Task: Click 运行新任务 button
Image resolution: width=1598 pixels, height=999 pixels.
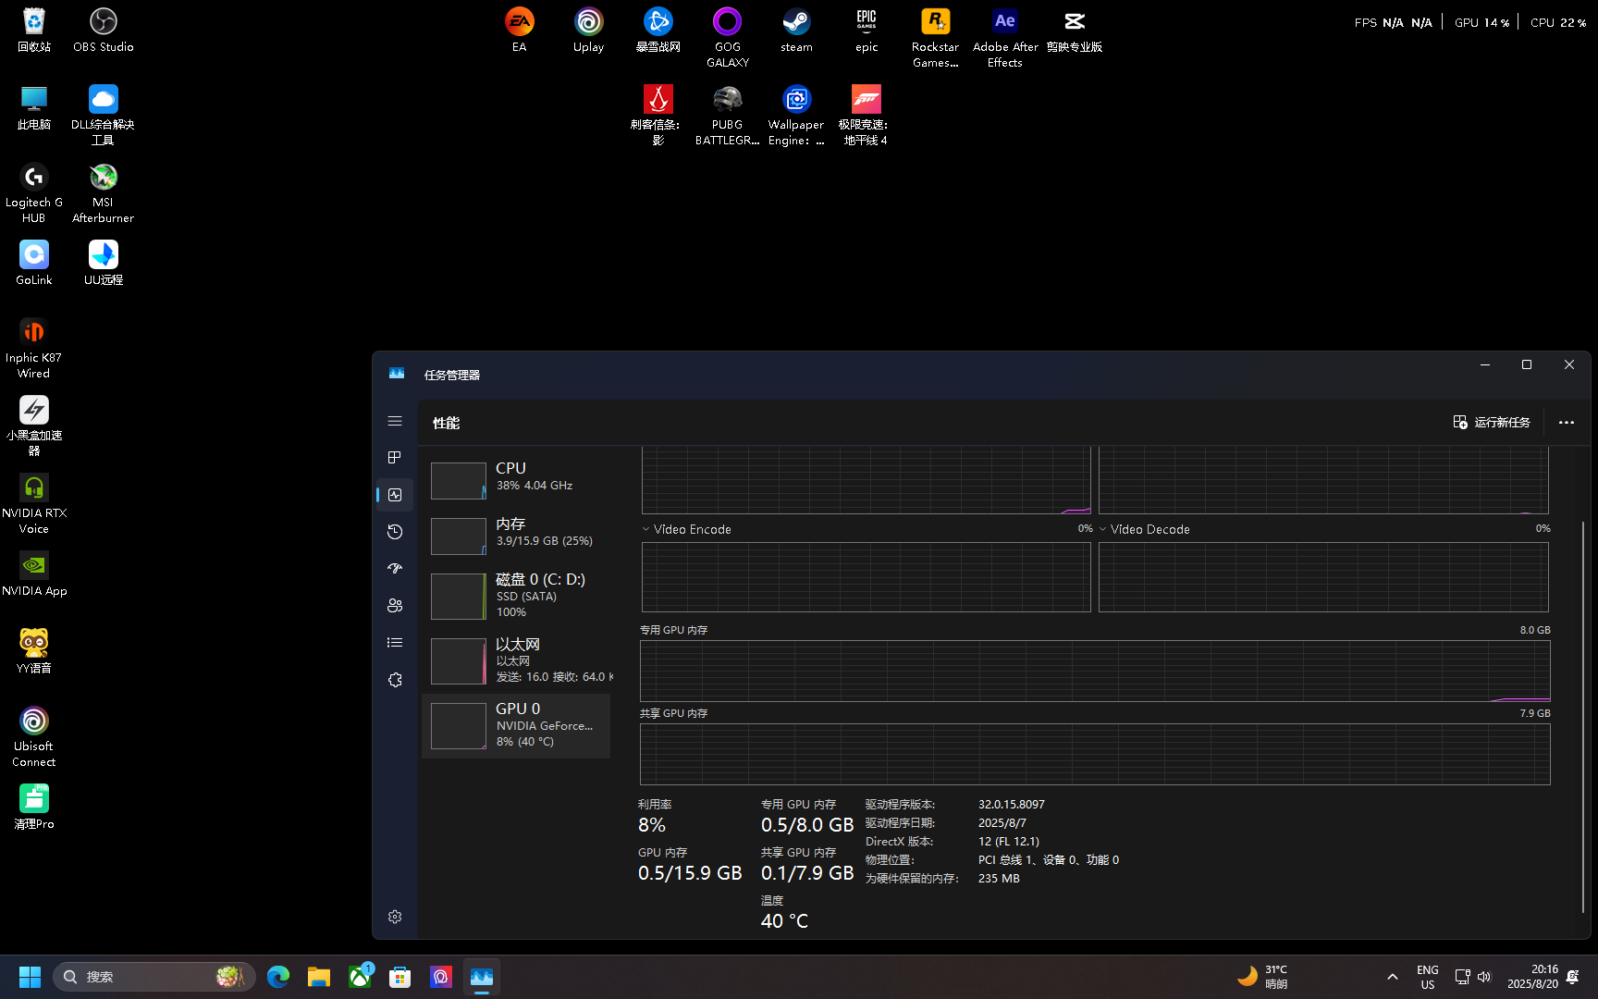Action: click(1492, 422)
